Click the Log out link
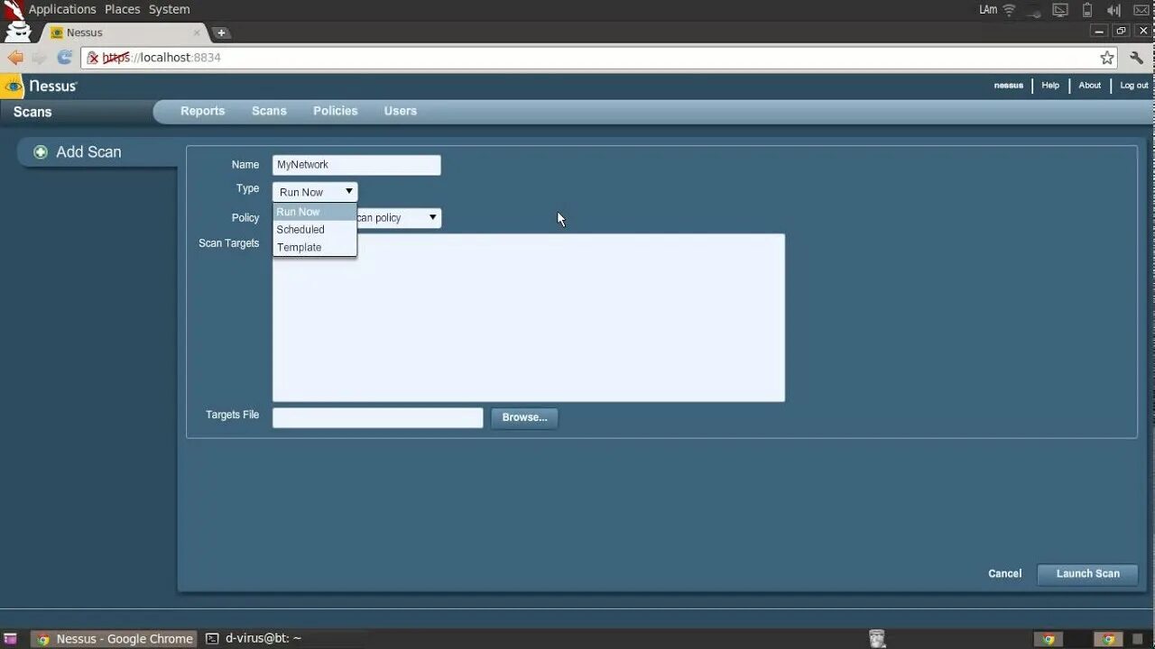 pyautogui.click(x=1134, y=86)
